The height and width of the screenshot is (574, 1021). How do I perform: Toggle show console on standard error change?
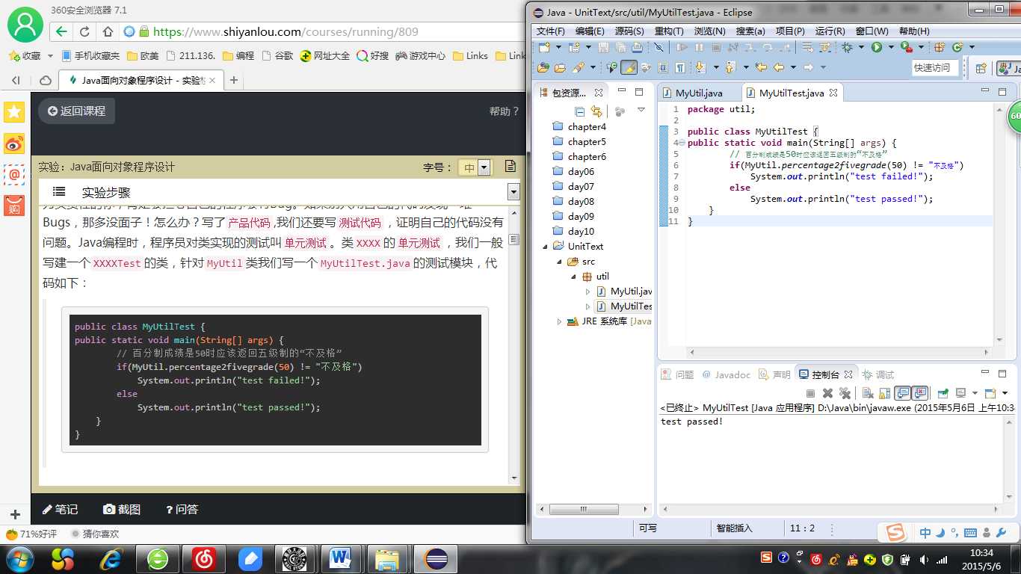[x=919, y=393]
